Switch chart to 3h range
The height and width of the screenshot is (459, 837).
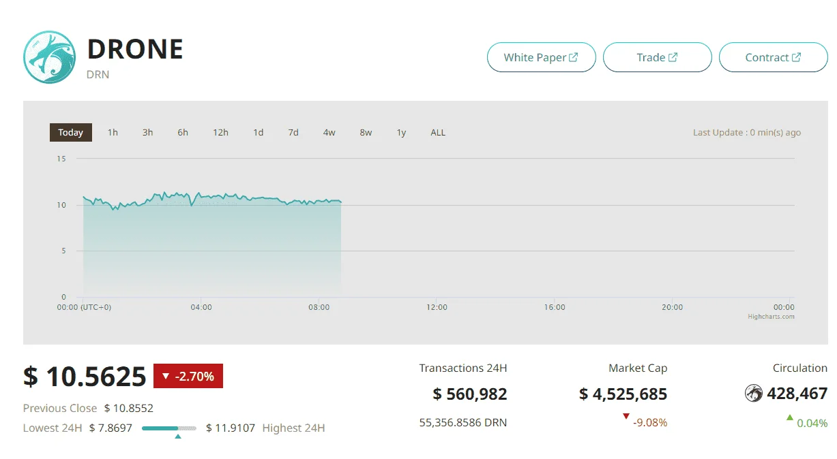(147, 132)
